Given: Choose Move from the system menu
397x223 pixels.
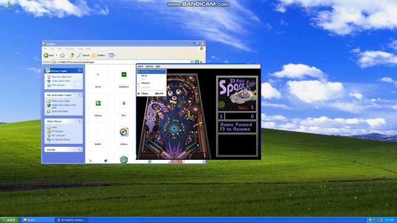Looking at the screenshot, I should pyautogui.click(x=151, y=76).
